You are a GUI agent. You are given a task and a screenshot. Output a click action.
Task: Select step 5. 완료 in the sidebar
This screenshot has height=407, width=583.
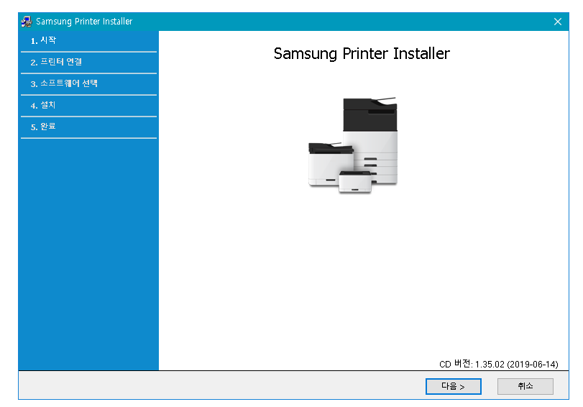[89, 127]
